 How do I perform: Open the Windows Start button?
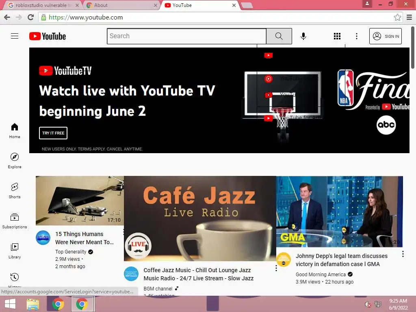point(10,304)
